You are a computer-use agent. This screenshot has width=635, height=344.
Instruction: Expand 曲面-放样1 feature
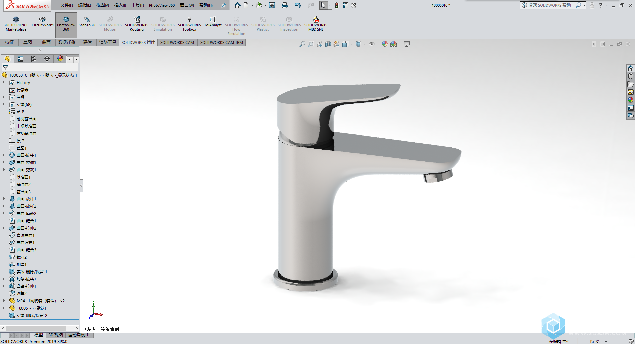coord(4,199)
